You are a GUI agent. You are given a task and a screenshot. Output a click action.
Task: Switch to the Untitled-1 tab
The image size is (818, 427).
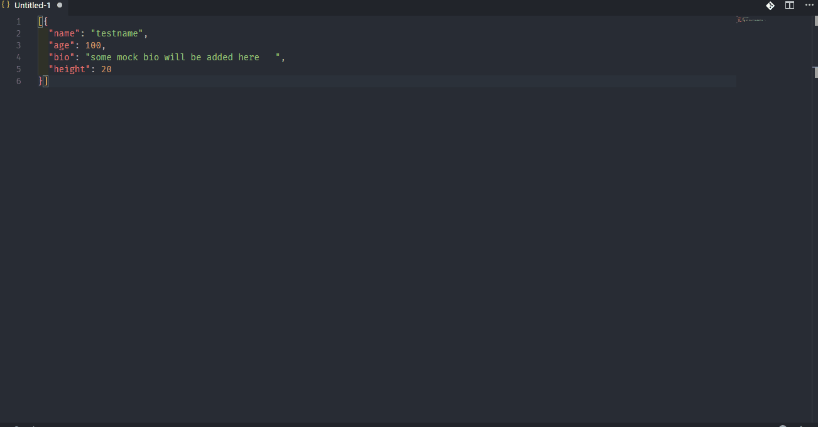coord(31,5)
